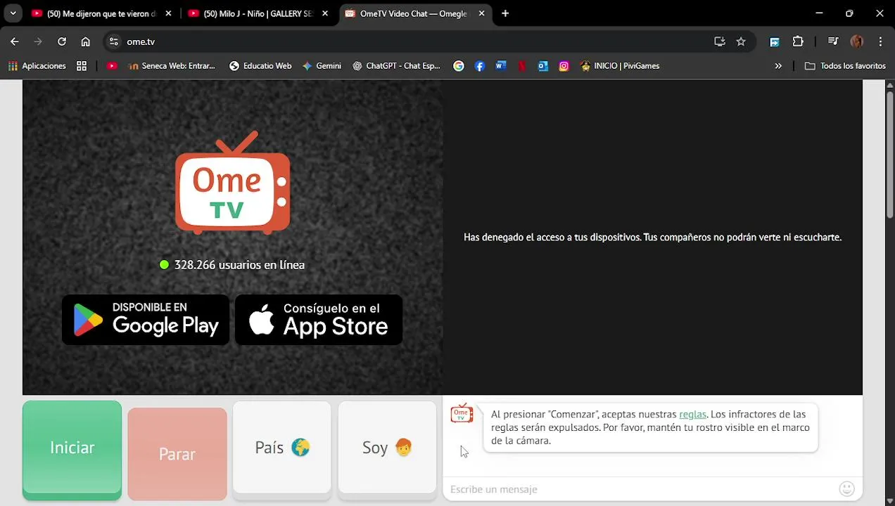Open the App Store download badge
The height and width of the screenshot is (506, 895).
pyautogui.click(x=319, y=320)
